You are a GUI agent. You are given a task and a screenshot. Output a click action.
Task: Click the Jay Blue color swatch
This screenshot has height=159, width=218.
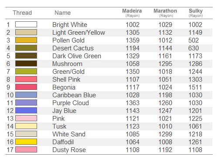click(x=26, y=110)
